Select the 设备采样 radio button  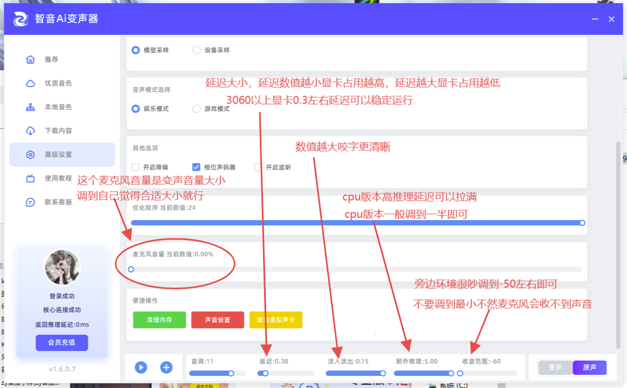(x=196, y=50)
